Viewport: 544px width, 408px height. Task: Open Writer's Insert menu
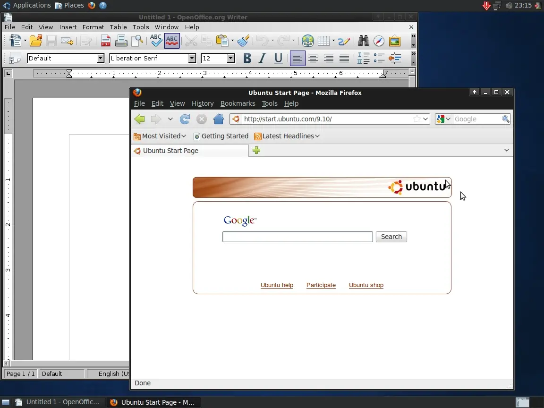68,27
